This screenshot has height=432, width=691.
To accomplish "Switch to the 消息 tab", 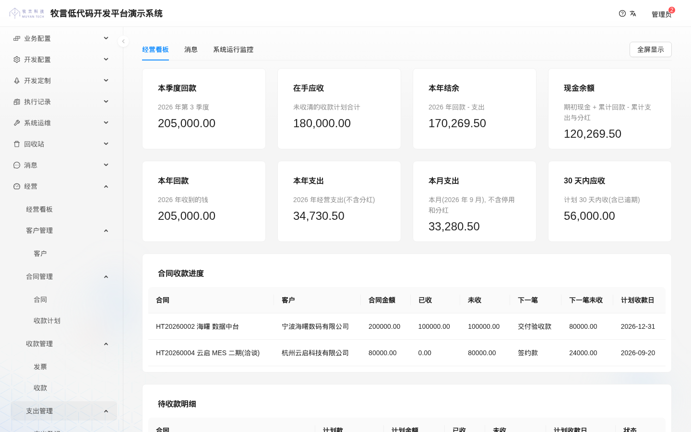I will (x=191, y=49).
